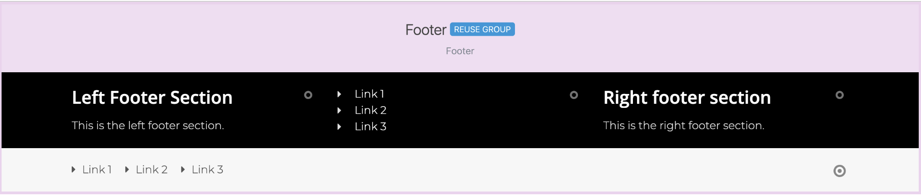Click the arrow before Link 1 in the black section
921x196 pixels.
339,94
